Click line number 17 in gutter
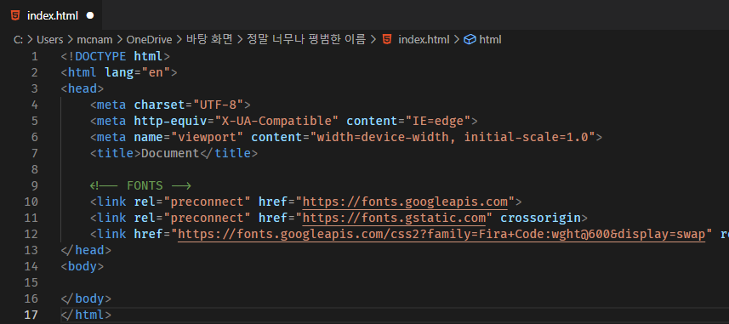 pos(31,315)
